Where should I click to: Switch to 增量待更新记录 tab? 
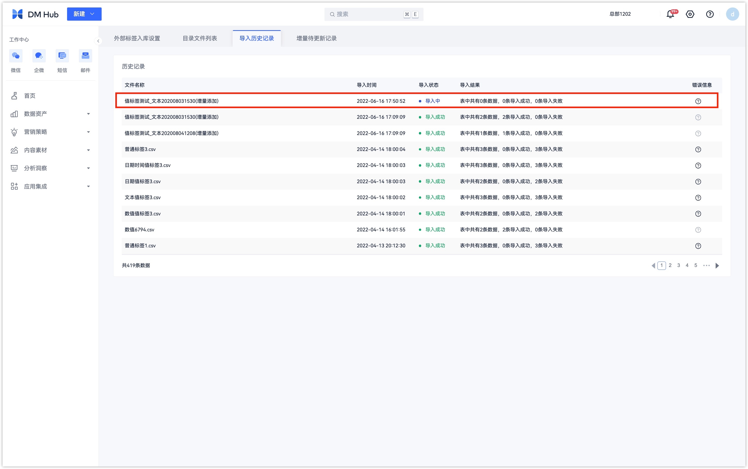(x=316, y=38)
